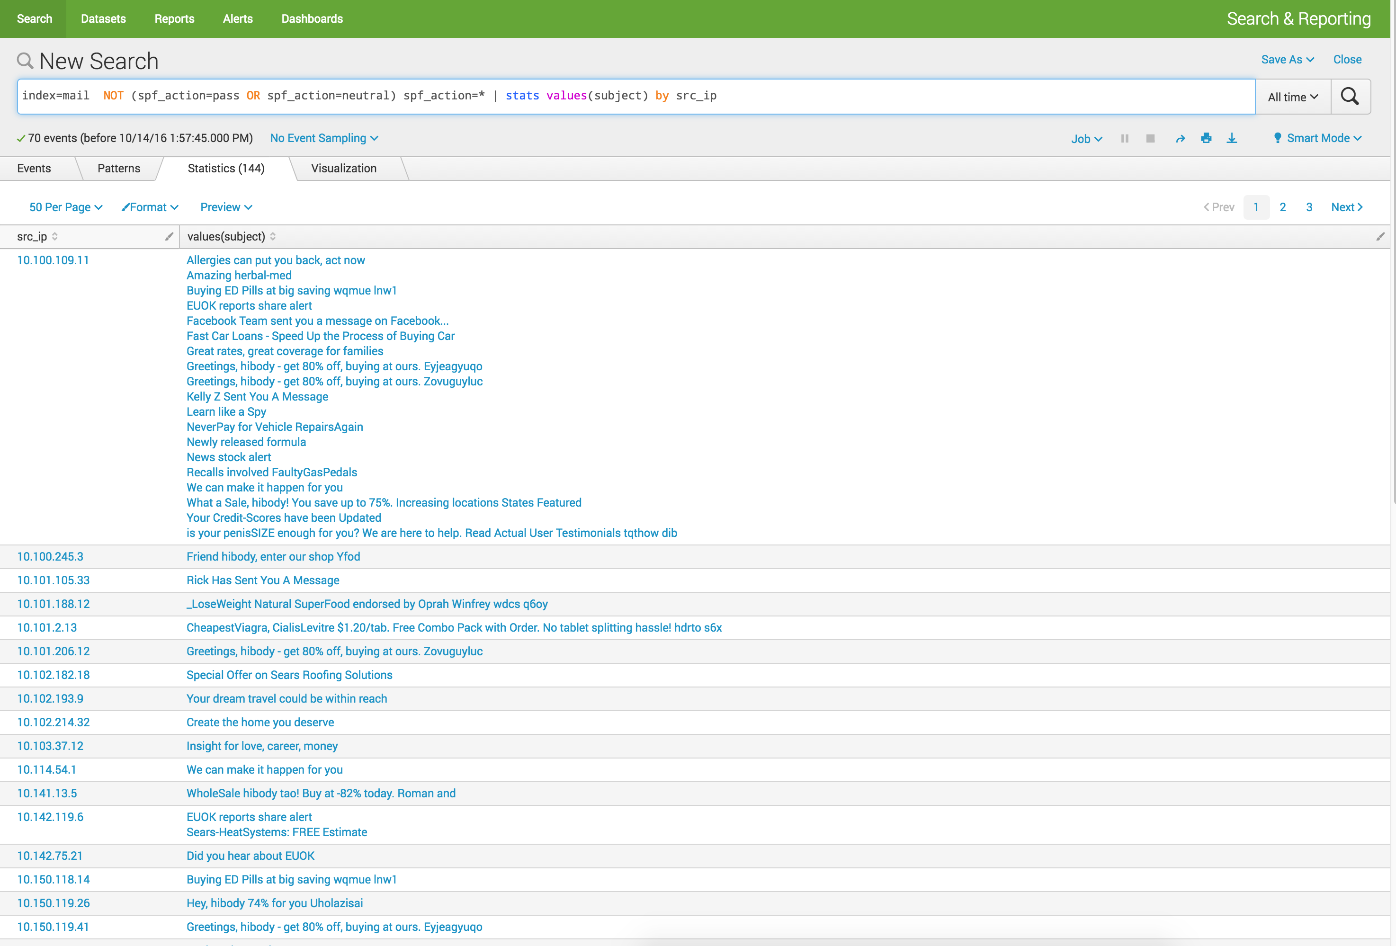The image size is (1396, 946).
Task: Open the All time range picker
Action: 1292,97
